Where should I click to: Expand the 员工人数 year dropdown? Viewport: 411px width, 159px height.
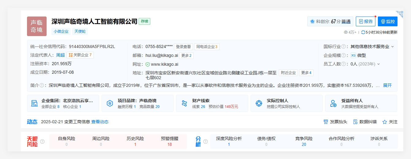[378, 64]
